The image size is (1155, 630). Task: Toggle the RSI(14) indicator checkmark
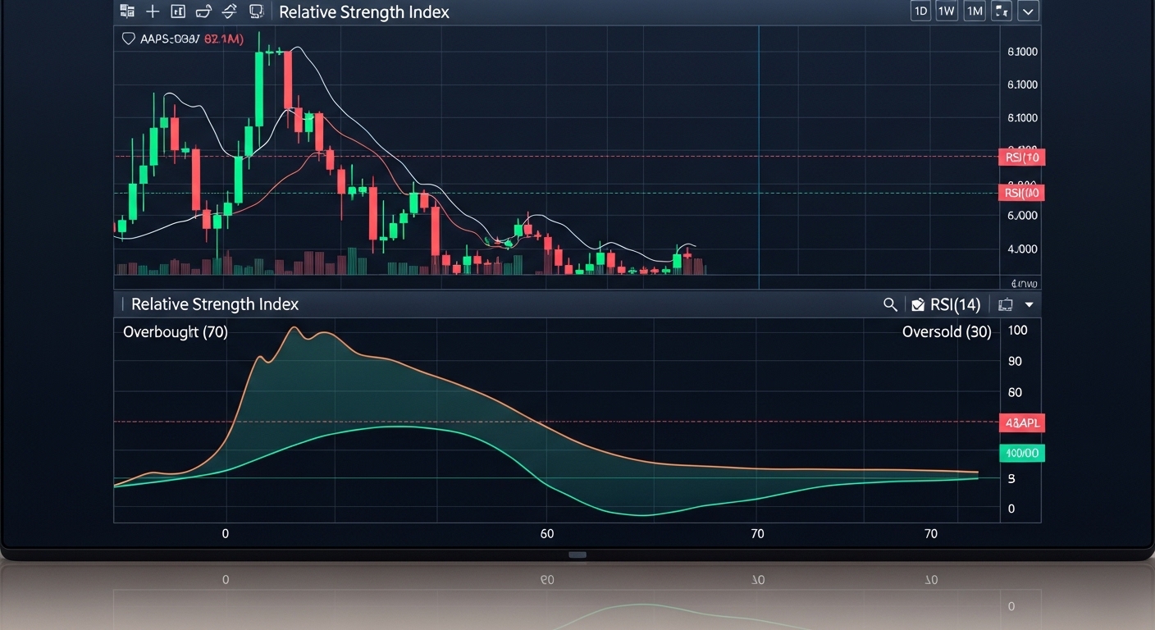917,304
